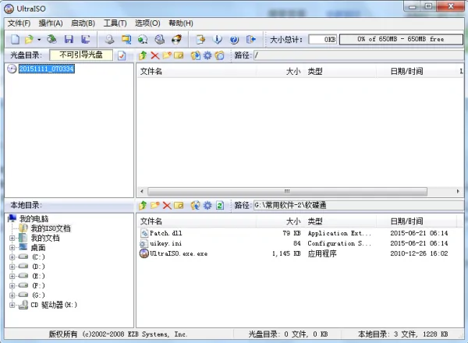Click the 大小总计 0KB field
This screenshot has width=468, height=343.
[323, 40]
